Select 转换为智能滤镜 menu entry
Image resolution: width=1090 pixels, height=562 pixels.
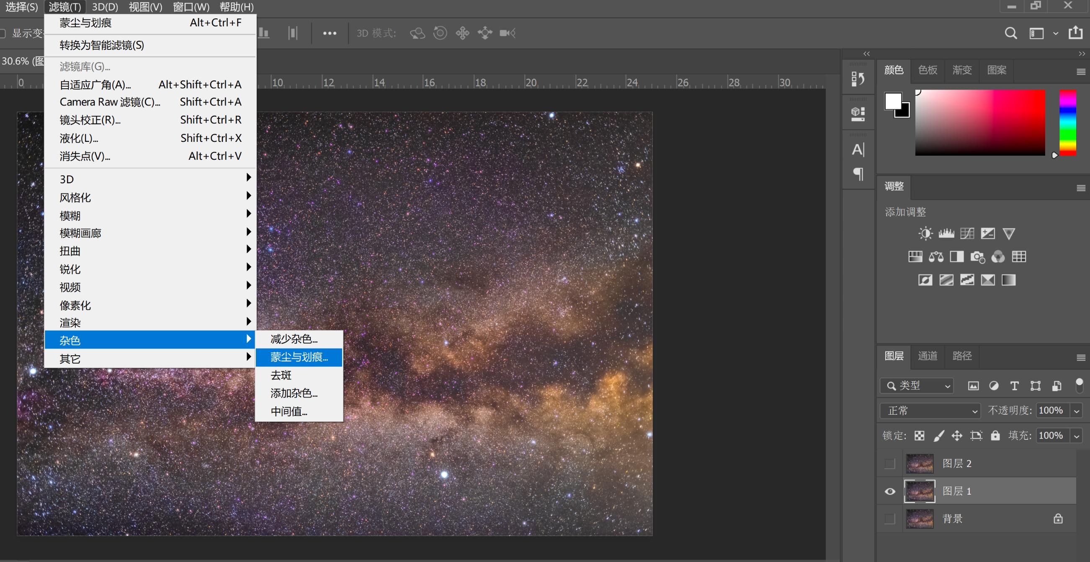102,45
